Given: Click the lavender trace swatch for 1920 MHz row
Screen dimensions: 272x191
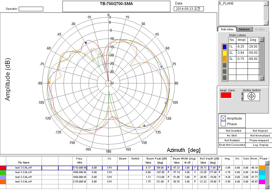Looking at the screenshot, I should [3, 177].
